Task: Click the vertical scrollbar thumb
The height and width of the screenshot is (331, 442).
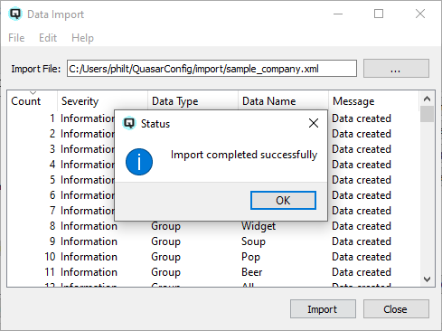Action: (427, 114)
